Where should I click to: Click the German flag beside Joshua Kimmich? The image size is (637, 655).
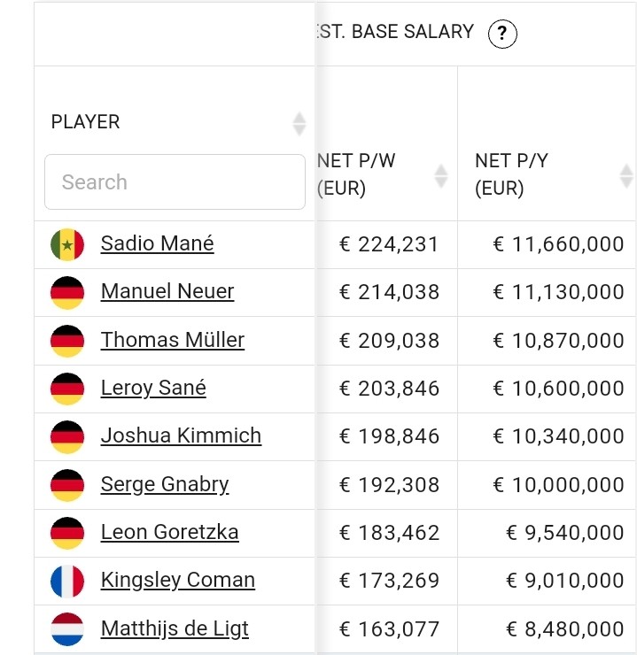67,436
